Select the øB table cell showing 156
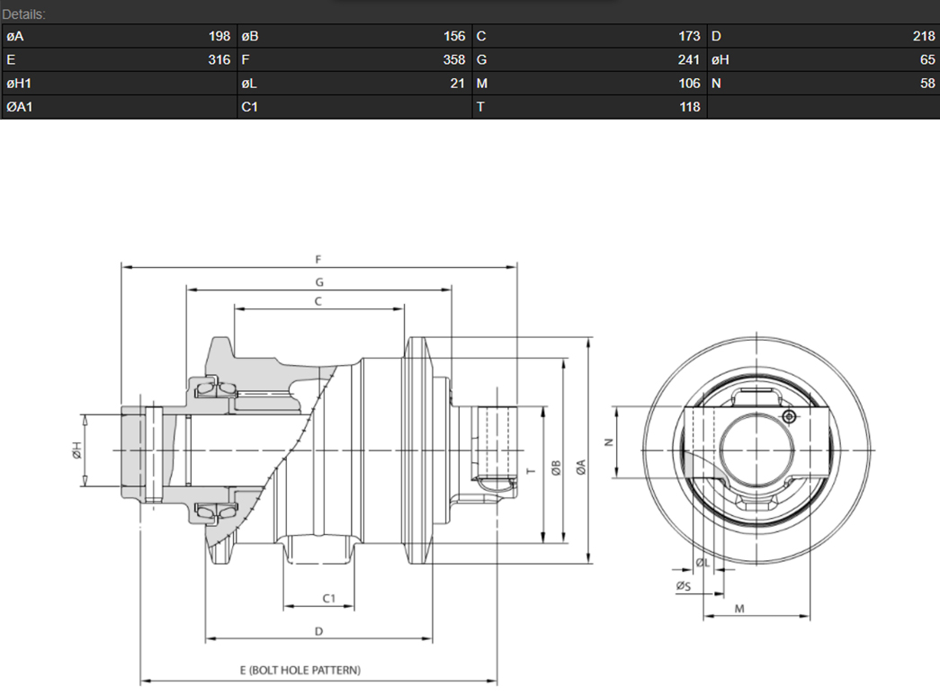 (x=354, y=36)
